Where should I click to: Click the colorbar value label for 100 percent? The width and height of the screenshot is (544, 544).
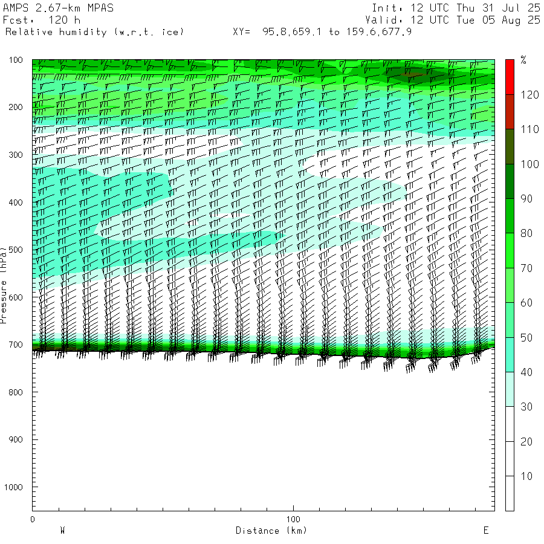click(x=529, y=164)
